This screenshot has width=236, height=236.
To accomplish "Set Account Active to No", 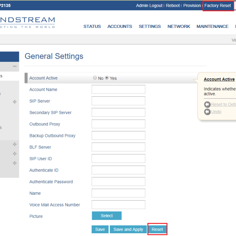I will pyautogui.click(x=95, y=78).
